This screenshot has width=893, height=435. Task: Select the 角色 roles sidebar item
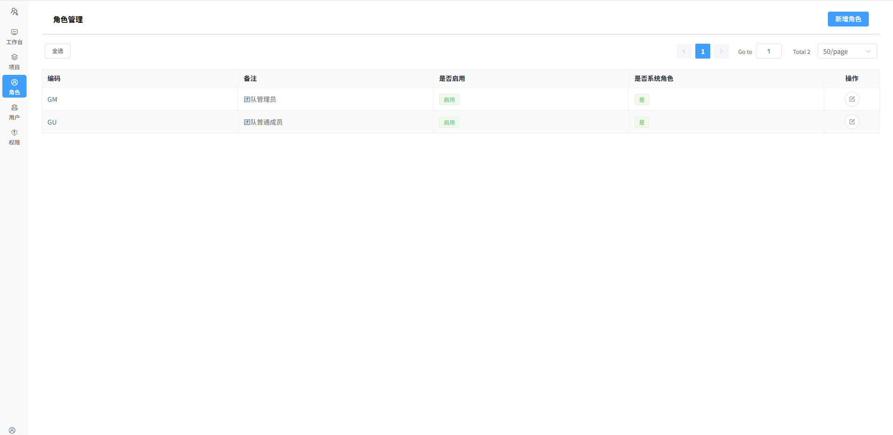tap(14, 86)
